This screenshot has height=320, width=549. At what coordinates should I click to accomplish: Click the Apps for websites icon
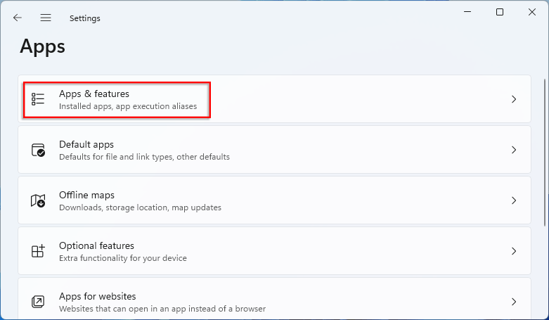38,302
